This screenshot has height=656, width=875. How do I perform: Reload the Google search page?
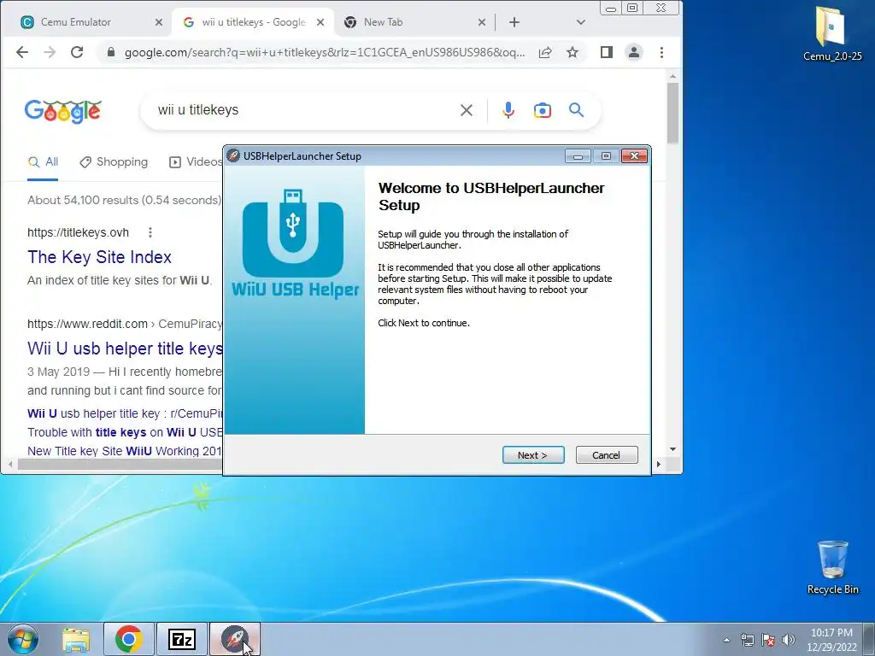77,52
